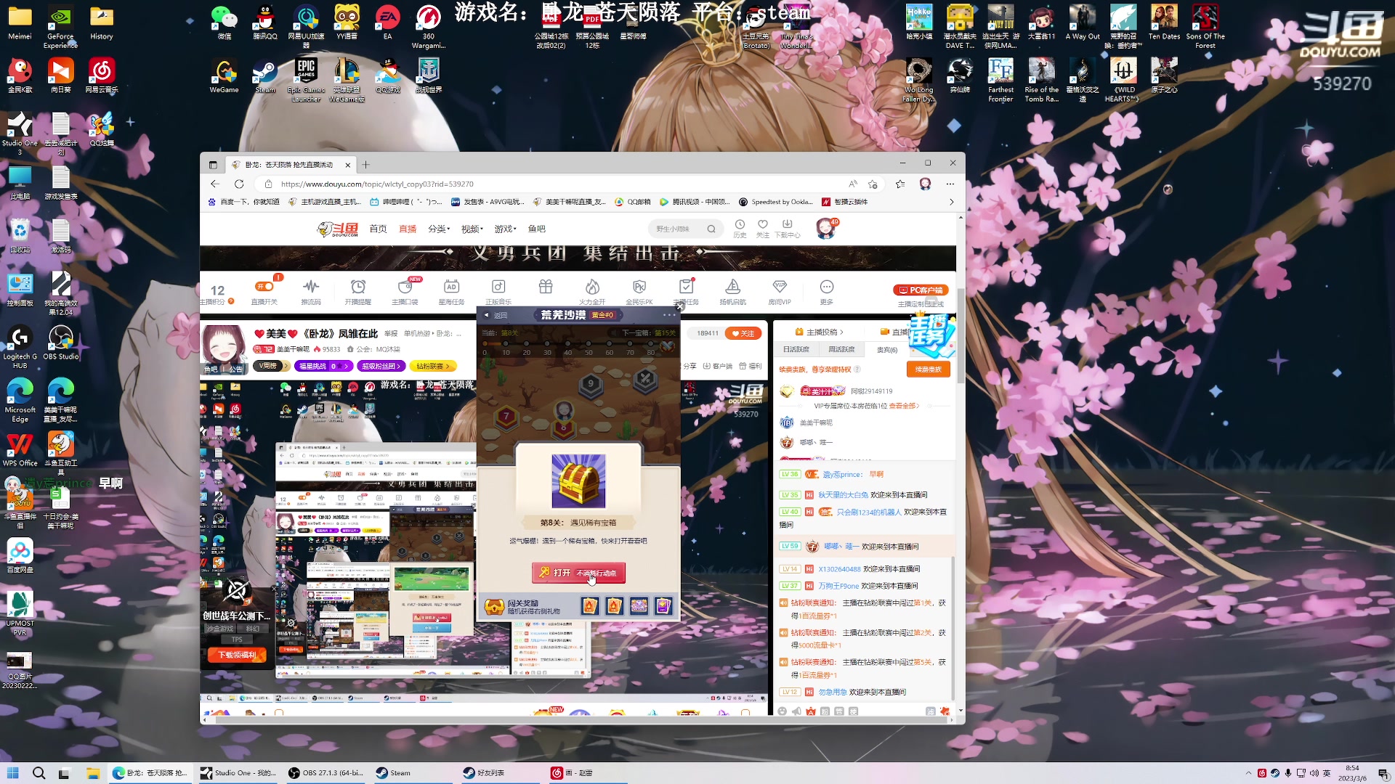Click the 分享 share link
The height and width of the screenshot is (784, 1395).
690,366
